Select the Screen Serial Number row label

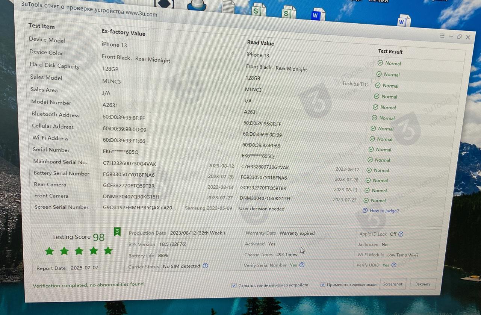[62, 207]
